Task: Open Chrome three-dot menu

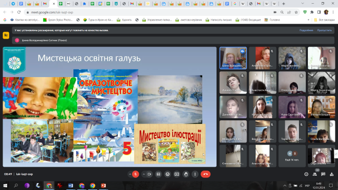Action: click(333, 12)
